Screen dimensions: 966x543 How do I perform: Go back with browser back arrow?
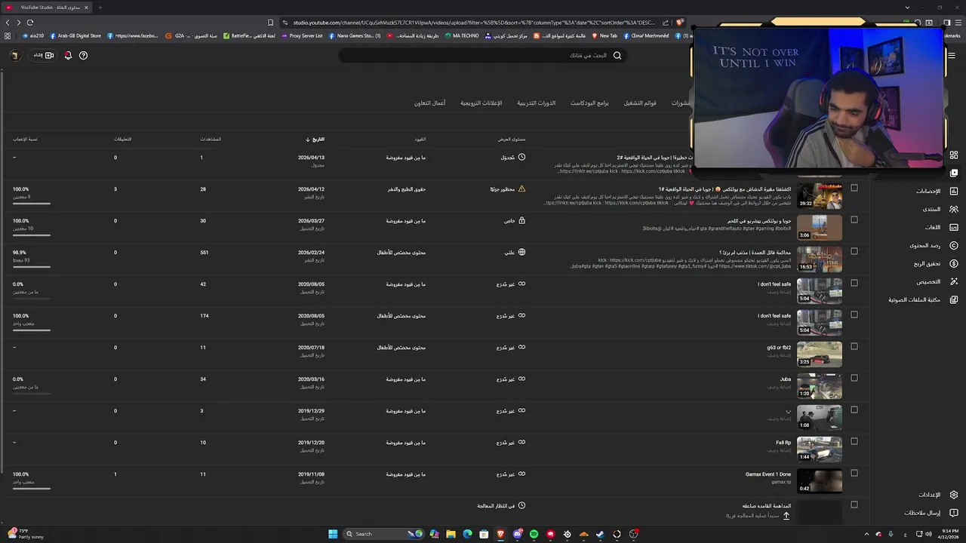tap(8, 23)
